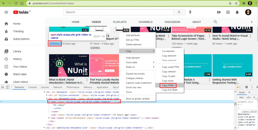Click the DevTools inspect element icon
Viewport: 258px width, 130px height.
3,87
